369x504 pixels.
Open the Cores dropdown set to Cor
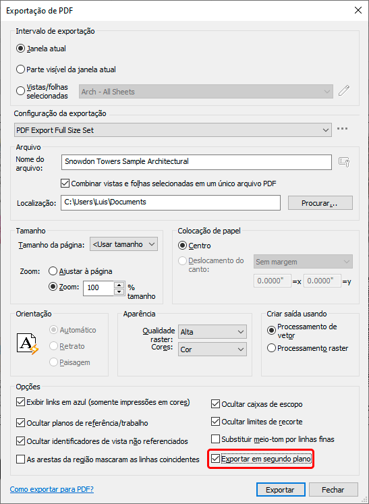pyautogui.click(x=212, y=349)
